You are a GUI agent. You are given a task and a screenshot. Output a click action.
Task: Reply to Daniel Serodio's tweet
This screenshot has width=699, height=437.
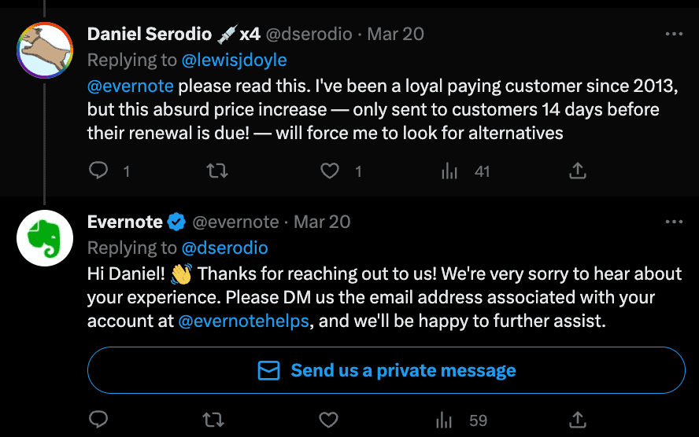98,170
